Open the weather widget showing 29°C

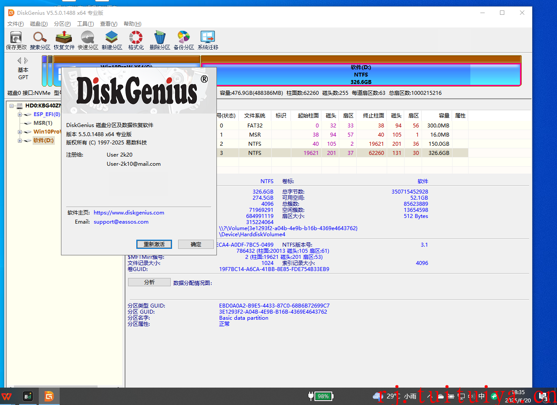click(394, 396)
